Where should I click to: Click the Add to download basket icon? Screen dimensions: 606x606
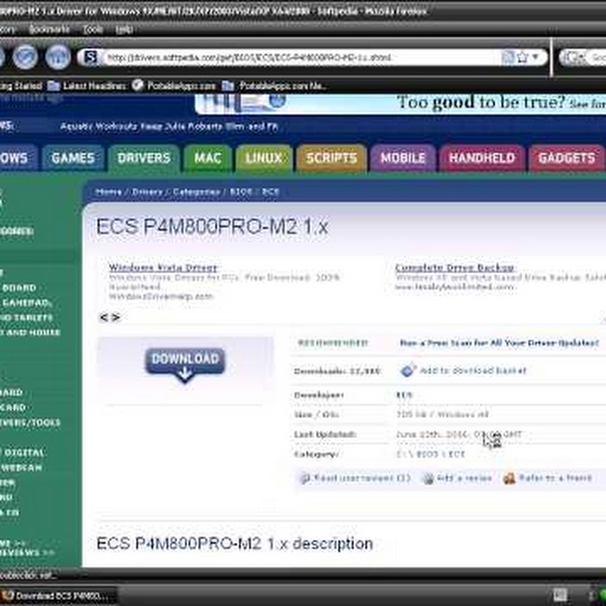[x=408, y=370]
